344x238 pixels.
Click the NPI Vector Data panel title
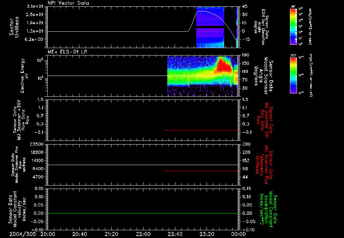68,3
